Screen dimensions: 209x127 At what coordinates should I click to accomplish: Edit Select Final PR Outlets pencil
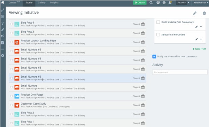click(x=196, y=39)
